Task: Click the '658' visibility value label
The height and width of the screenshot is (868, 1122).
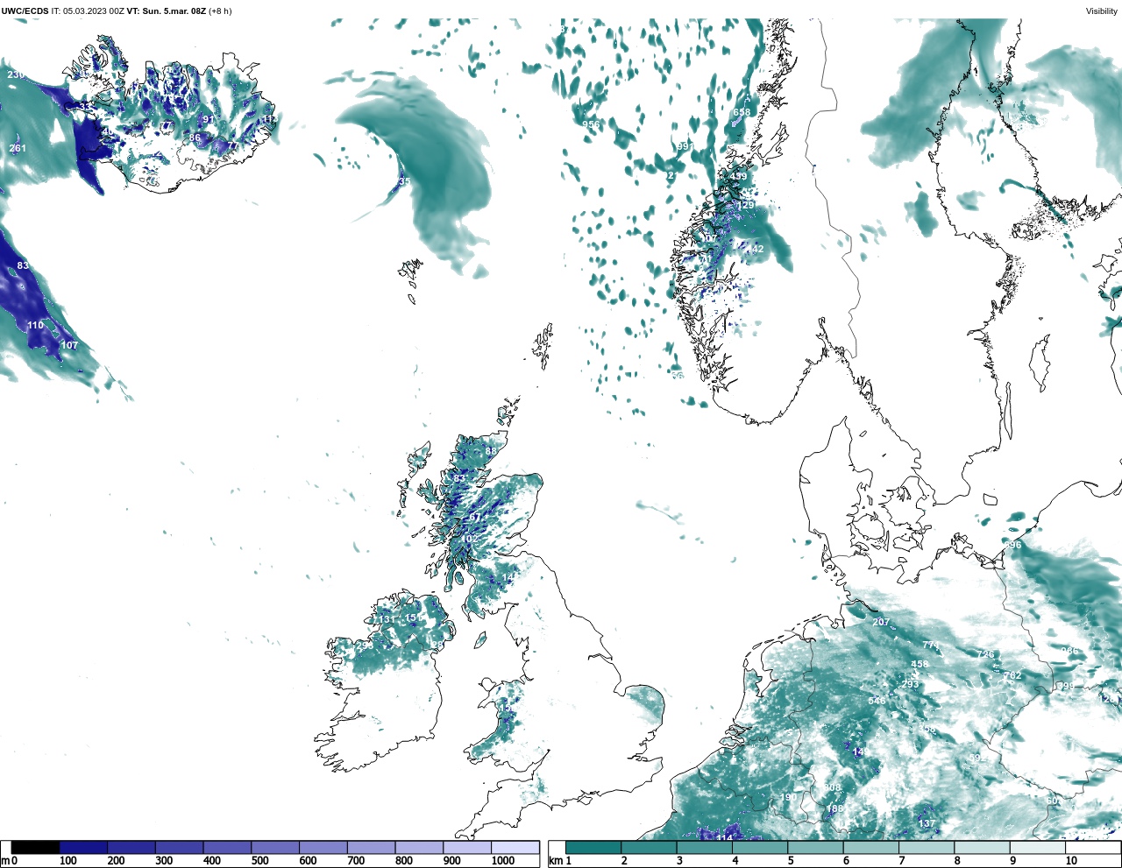Action: 742,112
